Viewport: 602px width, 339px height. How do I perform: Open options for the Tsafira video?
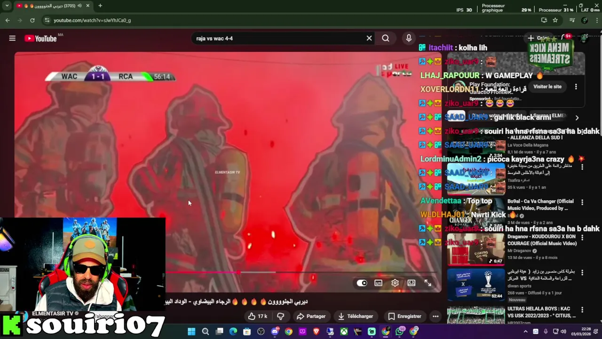(x=582, y=167)
